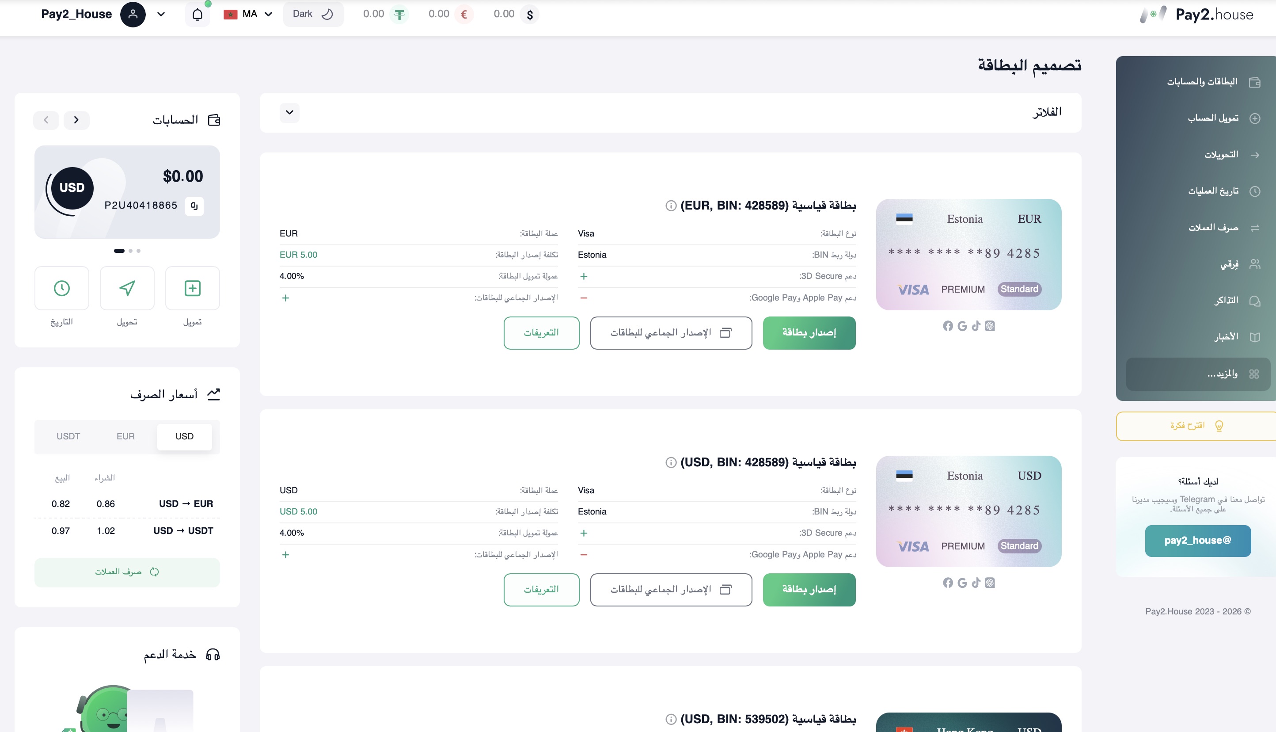Click Google icon under EUR Estonia card

pyautogui.click(x=962, y=326)
